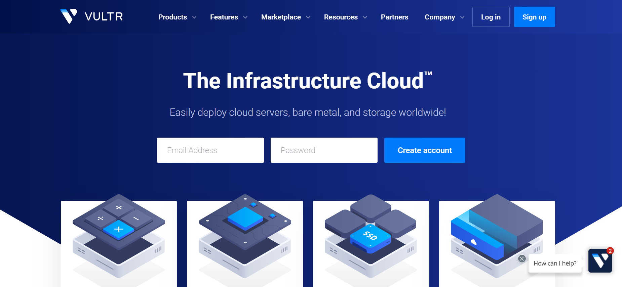
Task: Click the Log in button
Action: (x=491, y=17)
